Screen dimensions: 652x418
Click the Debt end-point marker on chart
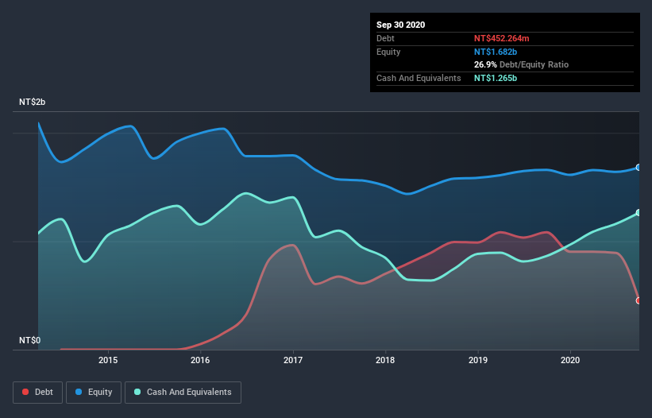click(x=638, y=300)
